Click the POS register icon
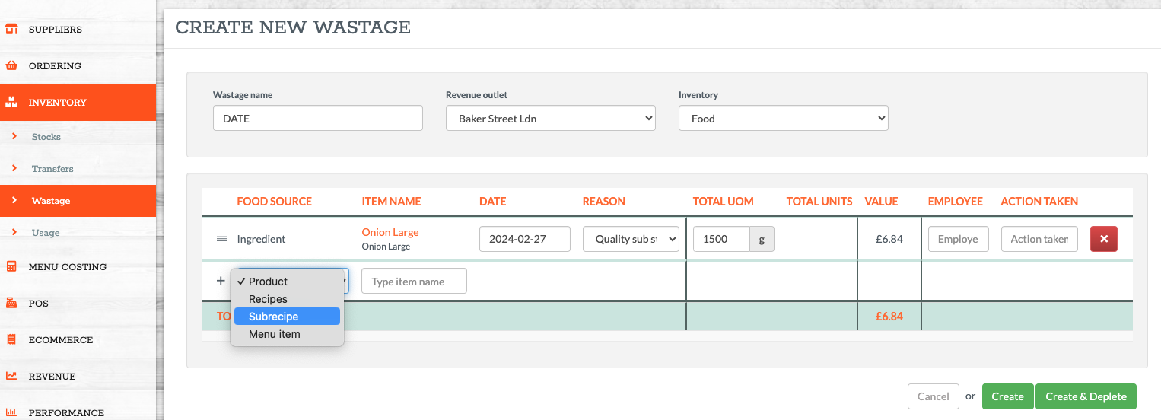 (x=11, y=304)
